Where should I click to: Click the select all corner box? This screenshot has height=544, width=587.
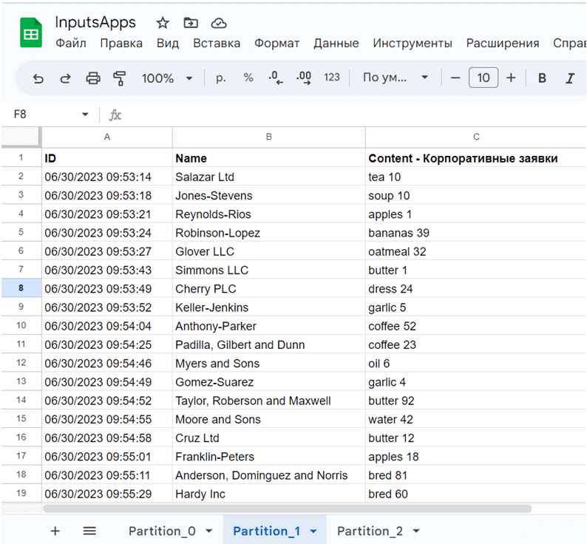click(21, 137)
